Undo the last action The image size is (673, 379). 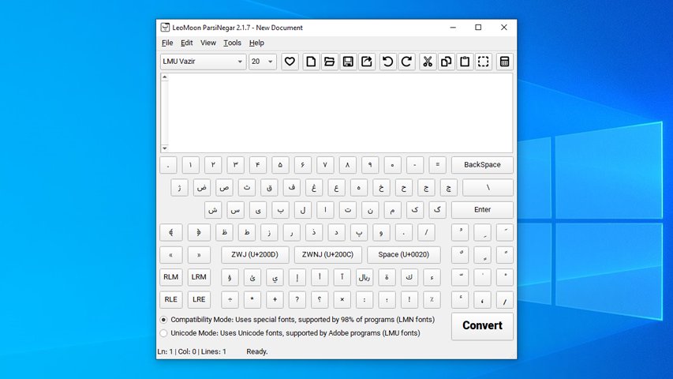(x=387, y=62)
